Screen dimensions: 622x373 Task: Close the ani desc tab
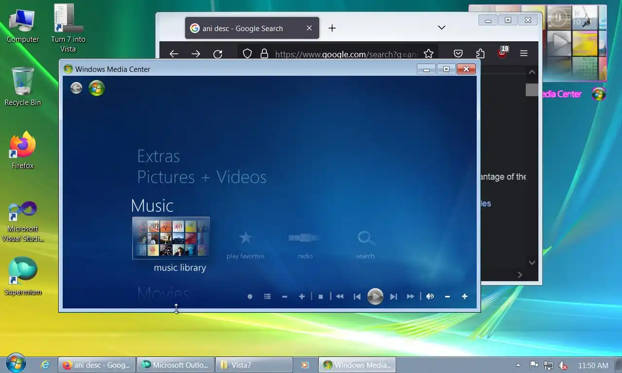[309, 28]
